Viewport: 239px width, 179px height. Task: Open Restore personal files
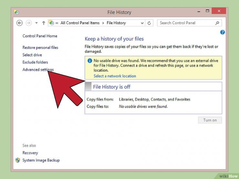[40, 47]
